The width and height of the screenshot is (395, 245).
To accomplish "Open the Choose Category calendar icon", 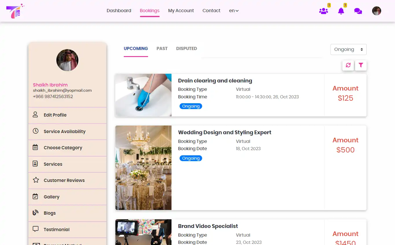I will 35,148.
